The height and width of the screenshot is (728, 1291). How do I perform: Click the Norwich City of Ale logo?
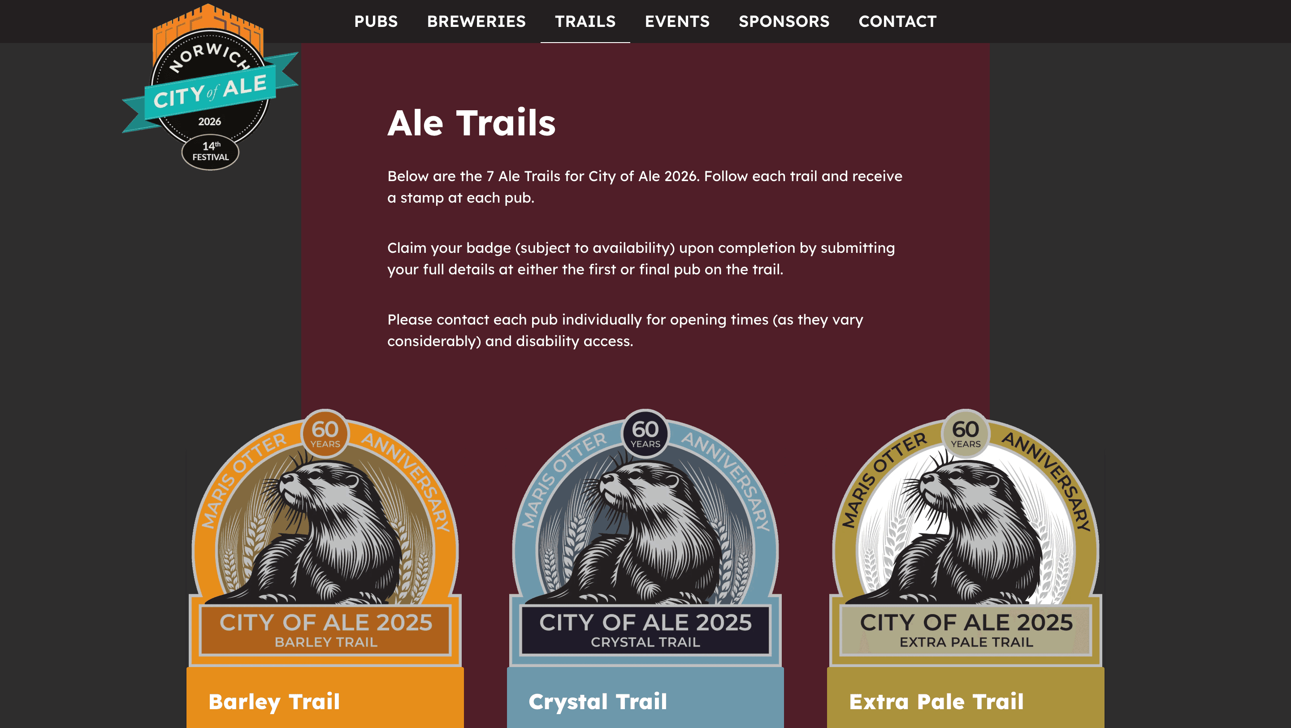tap(210, 87)
